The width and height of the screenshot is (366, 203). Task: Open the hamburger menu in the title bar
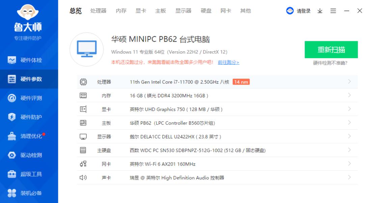pyautogui.click(x=333, y=10)
